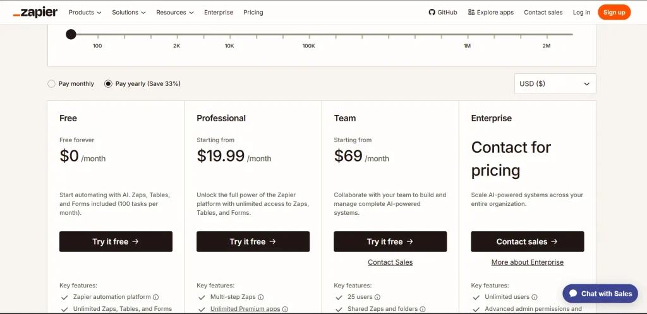The width and height of the screenshot is (647, 314).
Task: Click the $69 Team price
Action: tap(348, 156)
